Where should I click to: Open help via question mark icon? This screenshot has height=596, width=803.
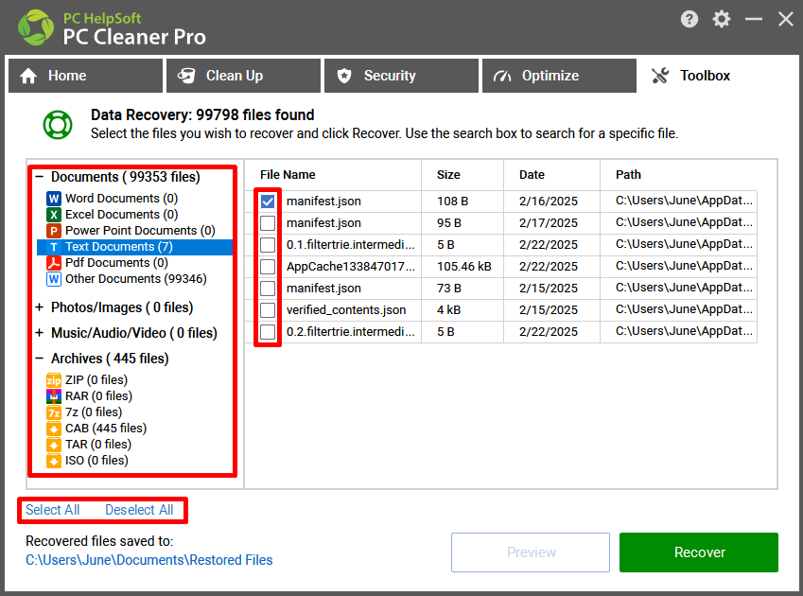coord(690,20)
